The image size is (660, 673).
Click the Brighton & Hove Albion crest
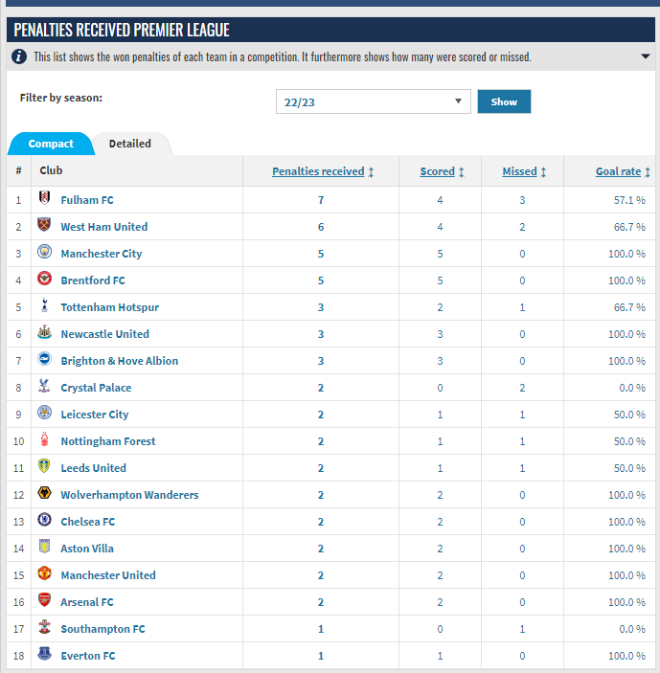(44, 358)
